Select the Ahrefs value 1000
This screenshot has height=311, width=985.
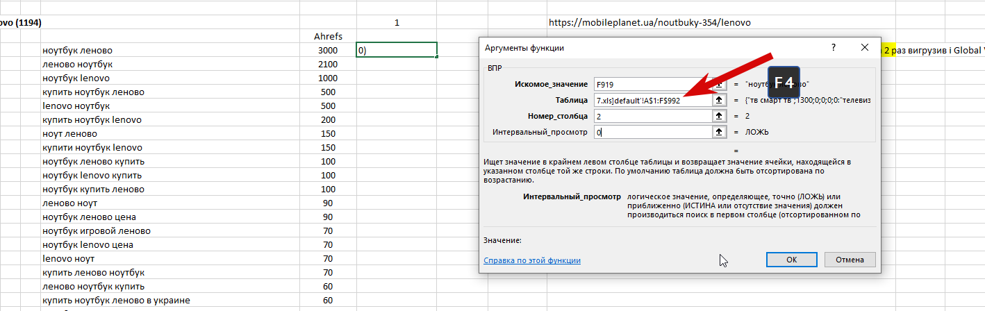328,78
